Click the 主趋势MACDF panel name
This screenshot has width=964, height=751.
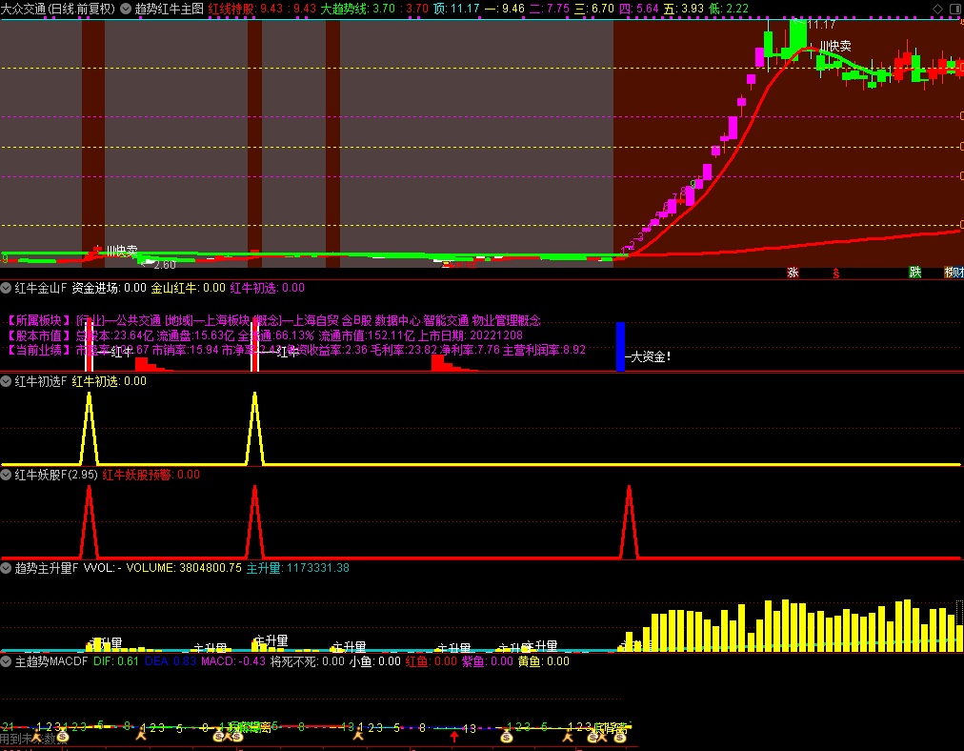[51, 661]
